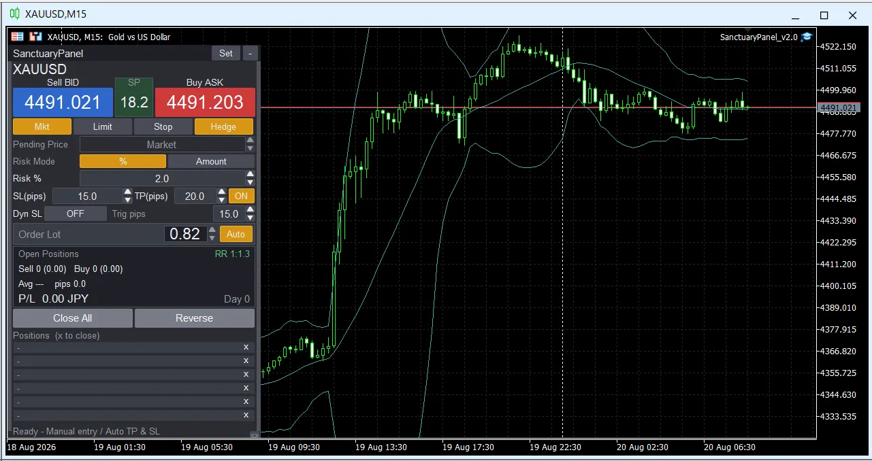Click the RR 1:1.3 ratio text
The height and width of the screenshot is (461, 872).
[232, 254]
